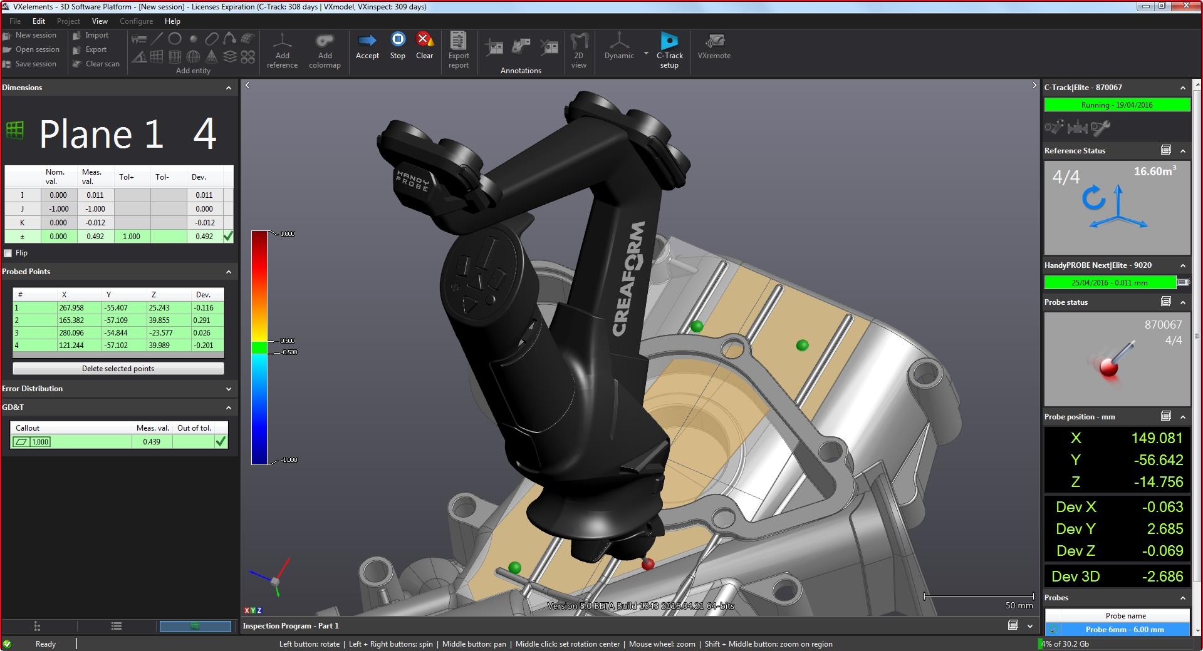1203x651 pixels.
Task: Select the caliper distance entity tool
Action: click(x=139, y=39)
